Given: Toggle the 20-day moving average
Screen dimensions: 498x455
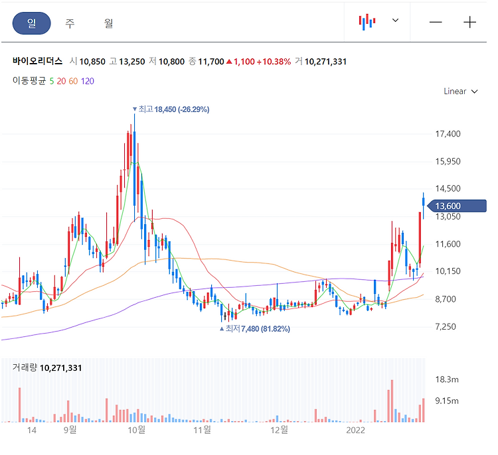Looking at the screenshot, I should [x=61, y=81].
